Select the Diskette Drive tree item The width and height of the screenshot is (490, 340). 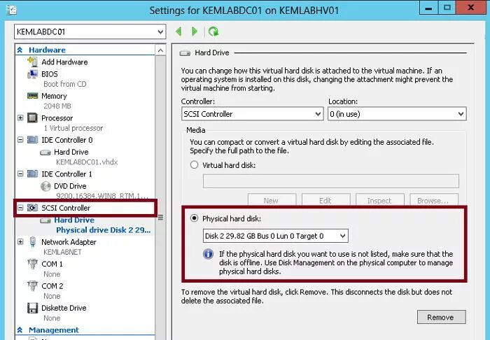pyautogui.click(x=64, y=308)
